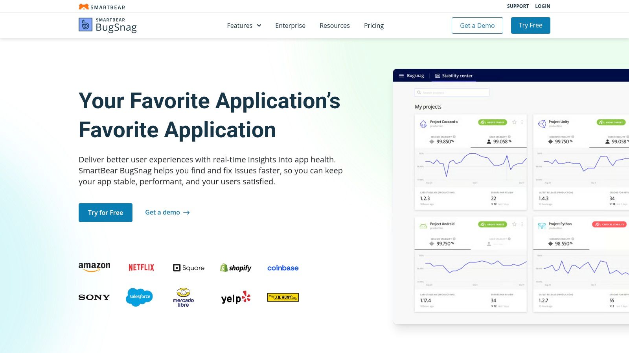Viewport: 629px width, 353px height.
Task: Click the Netflix logo
Action: [x=142, y=267]
